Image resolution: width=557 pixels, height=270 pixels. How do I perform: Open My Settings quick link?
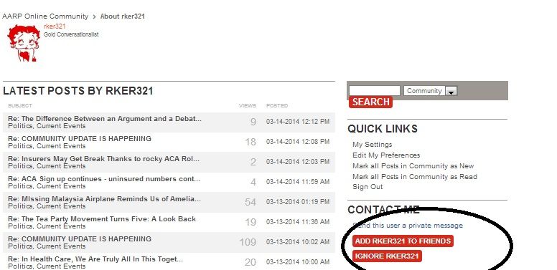click(x=373, y=145)
